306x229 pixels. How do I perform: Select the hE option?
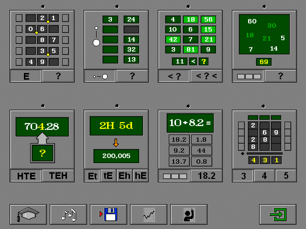coord(141,176)
